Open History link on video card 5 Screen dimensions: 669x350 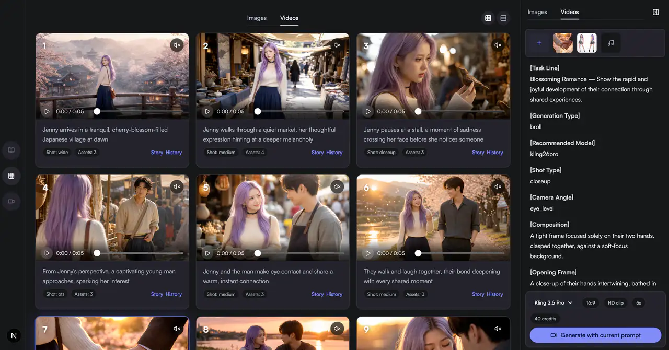[334, 294]
